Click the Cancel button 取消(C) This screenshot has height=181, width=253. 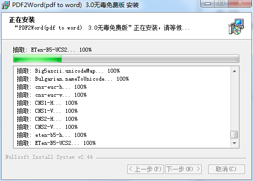click(x=226, y=169)
